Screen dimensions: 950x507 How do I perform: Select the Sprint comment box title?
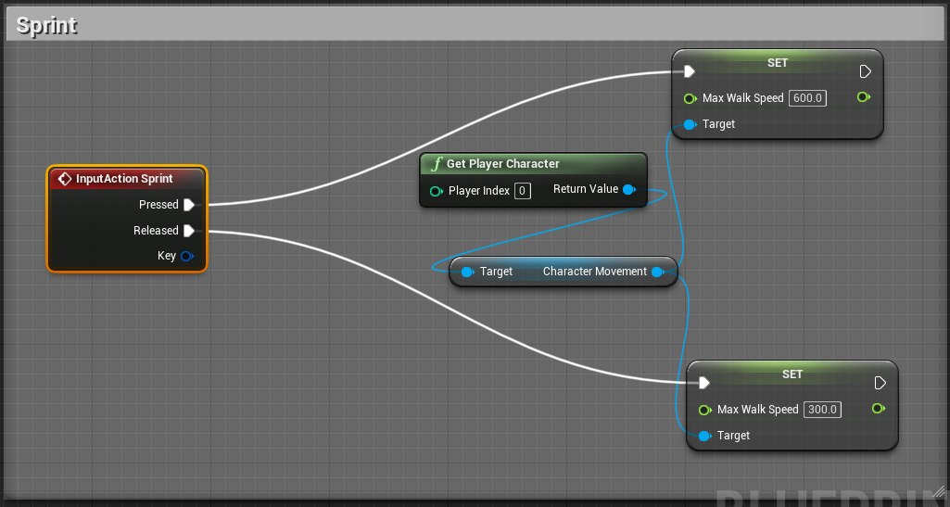click(46, 25)
